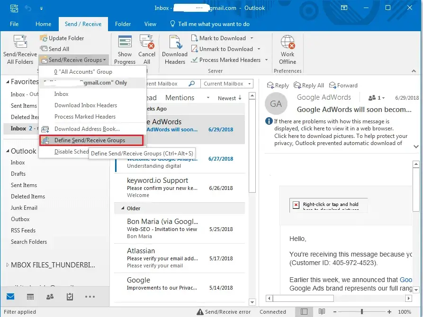Collapse the ribbon with arrow
The image size is (423, 317).
point(414,71)
